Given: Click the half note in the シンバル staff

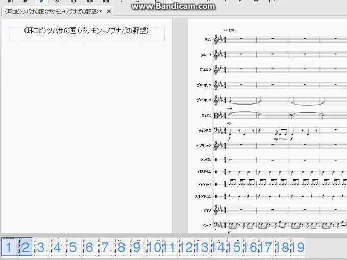Looking at the screenshot, I should tap(230, 160).
